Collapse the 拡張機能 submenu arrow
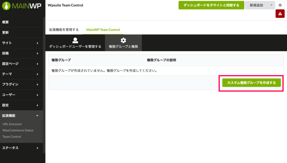Screen dimensions: 287x163 [x=37, y=116]
